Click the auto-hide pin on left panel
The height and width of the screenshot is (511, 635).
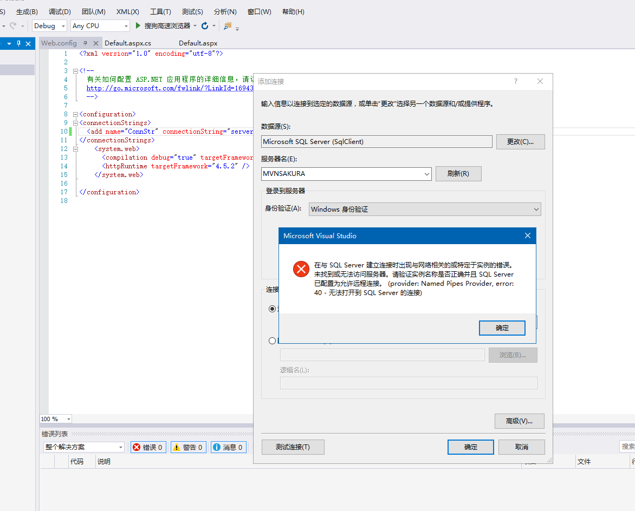point(18,43)
